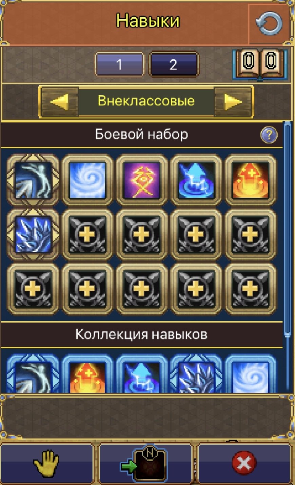This screenshot has width=295, height=485.
Task: Switch to skill set 1
Action: tap(119, 64)
